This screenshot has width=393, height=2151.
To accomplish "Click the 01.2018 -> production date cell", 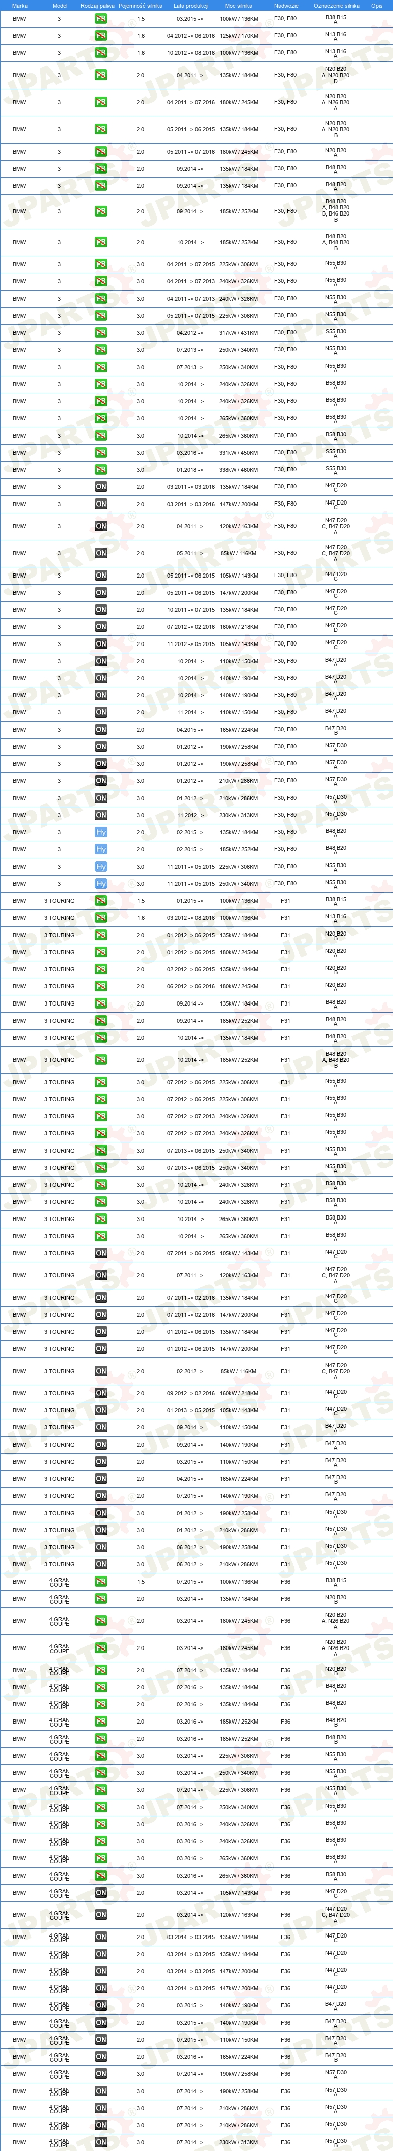I will pos(190,470).
